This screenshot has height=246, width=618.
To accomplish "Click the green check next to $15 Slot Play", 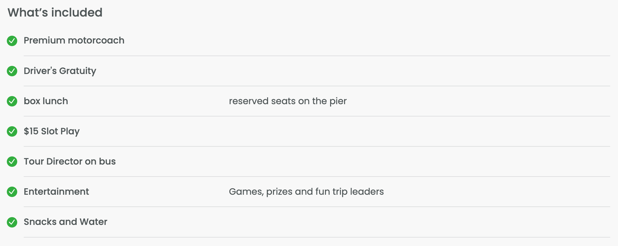I will 12,131.
